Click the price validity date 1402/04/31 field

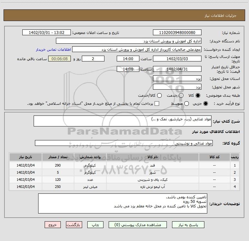coord(177,69)
